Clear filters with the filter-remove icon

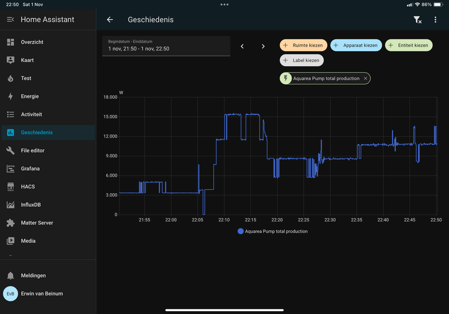click(x=418, y=20)
